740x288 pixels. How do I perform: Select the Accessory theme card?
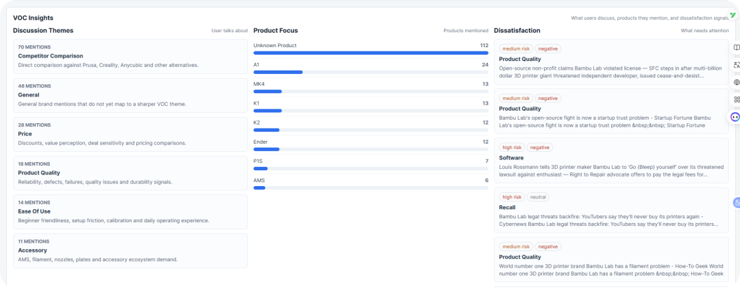click(130, 251)
